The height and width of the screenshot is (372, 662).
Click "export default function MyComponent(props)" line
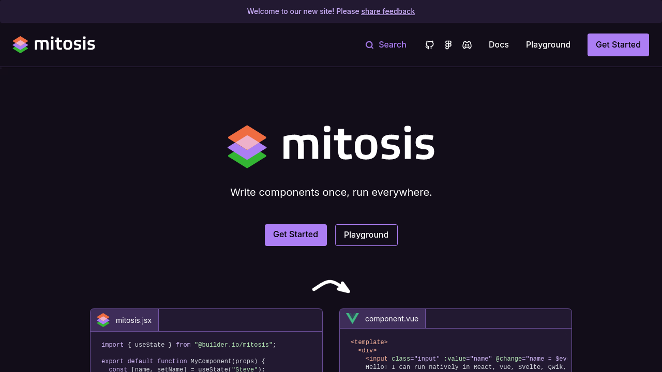click(183, 361)
